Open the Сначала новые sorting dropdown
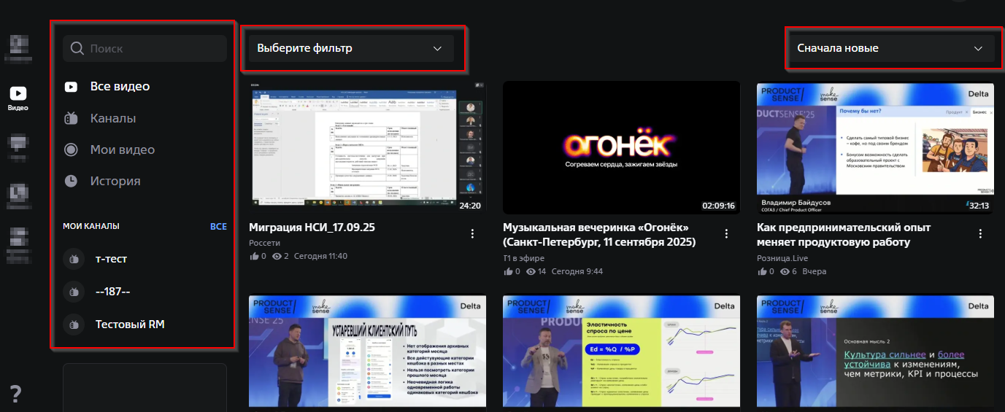The height and width of the screenshot is (412, 1005). pyautogui.click(x=890, y=49)
